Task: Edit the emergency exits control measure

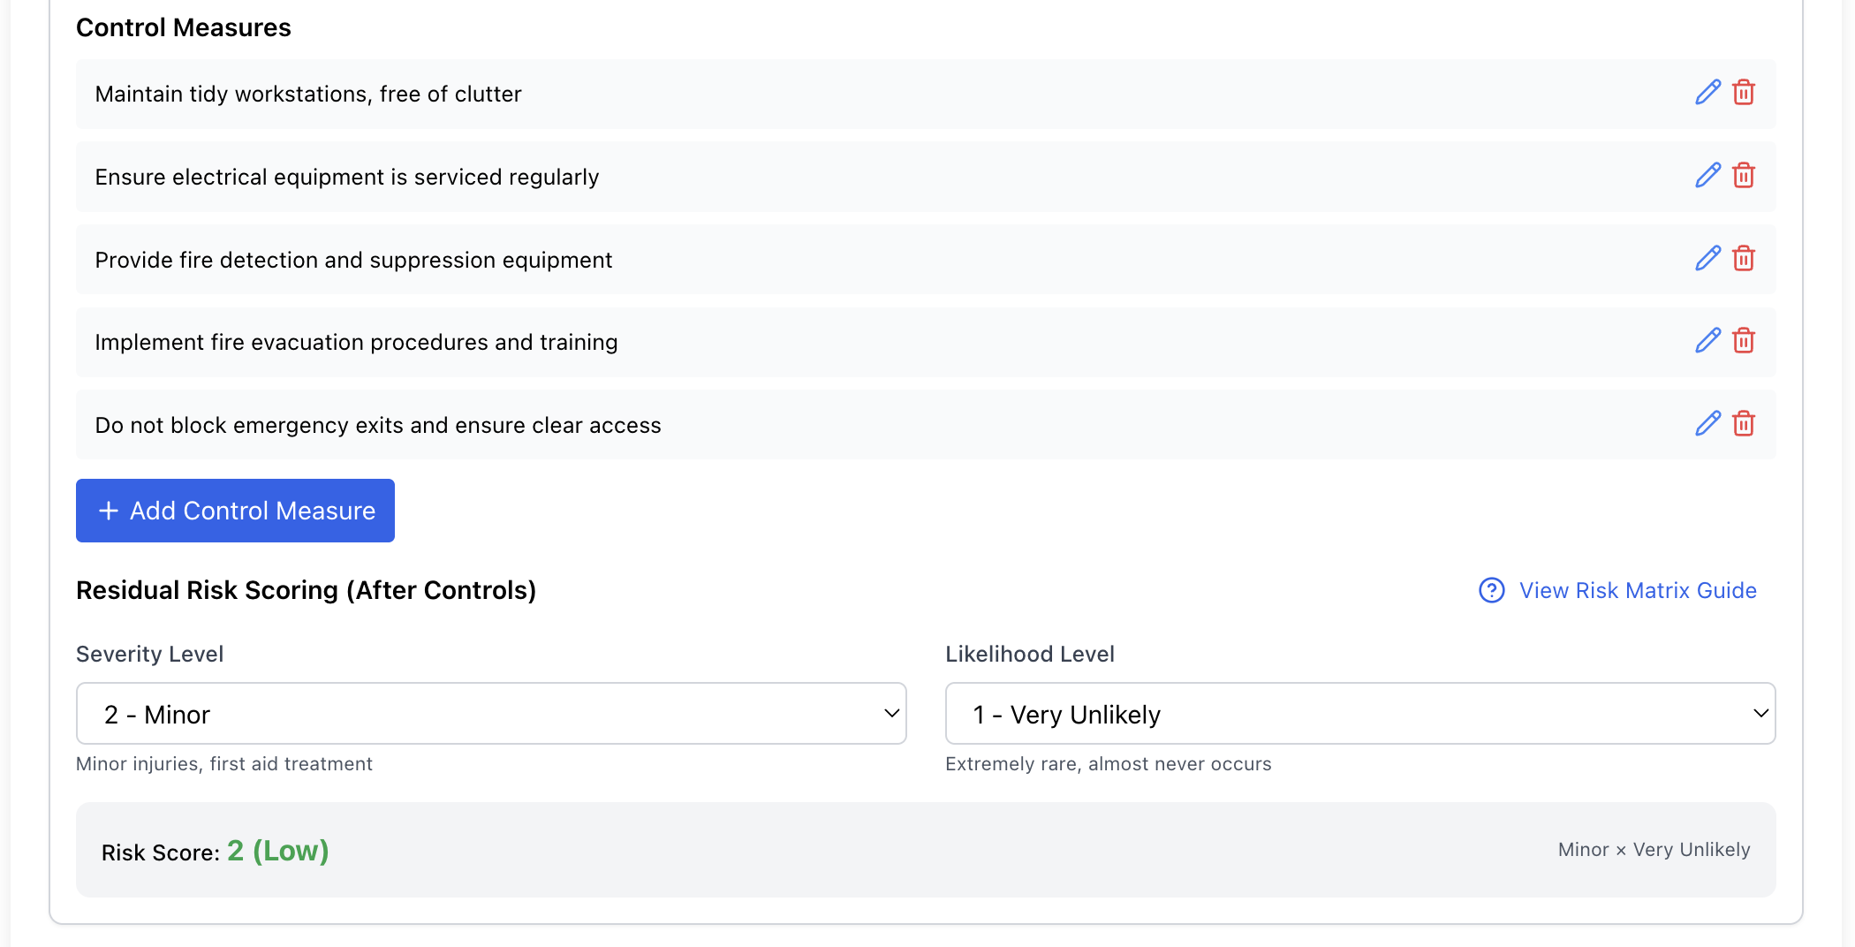Action: (x=1707, y=424)
